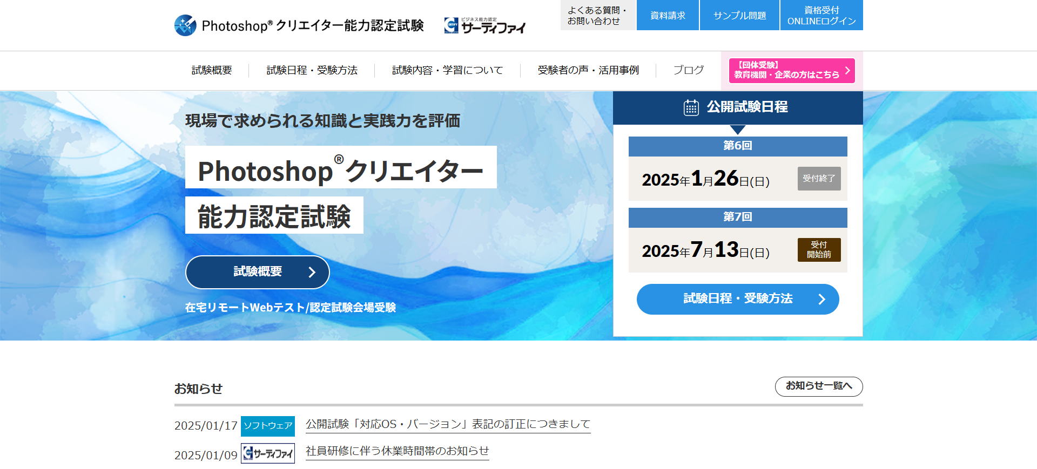Click the サーティファイ badge next to 2025/01/09
Screen dimensions: 1037x469
pos(268,453)
